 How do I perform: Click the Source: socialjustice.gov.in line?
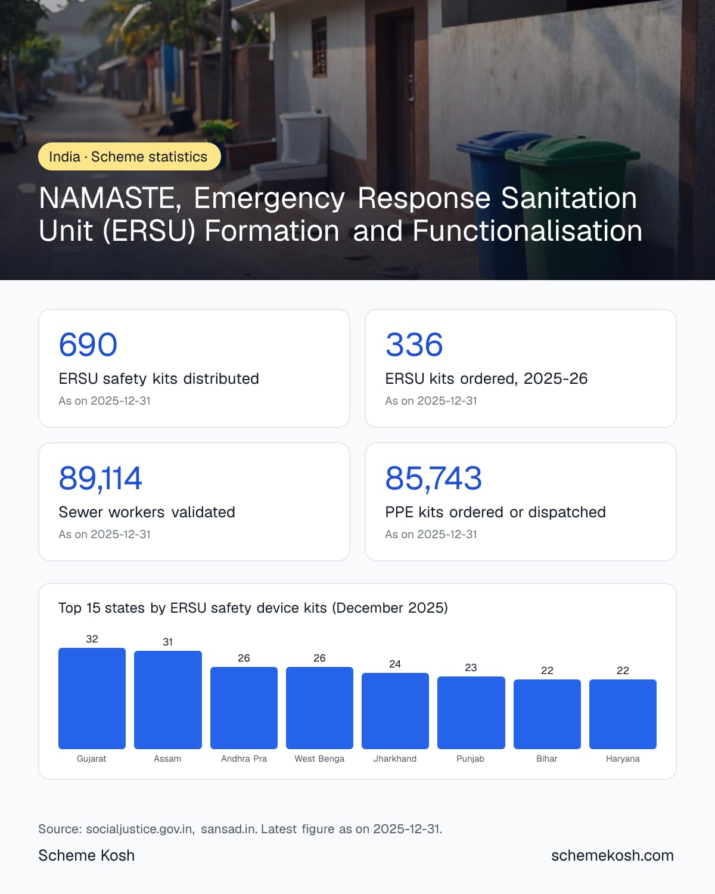(x=240, y=829)
